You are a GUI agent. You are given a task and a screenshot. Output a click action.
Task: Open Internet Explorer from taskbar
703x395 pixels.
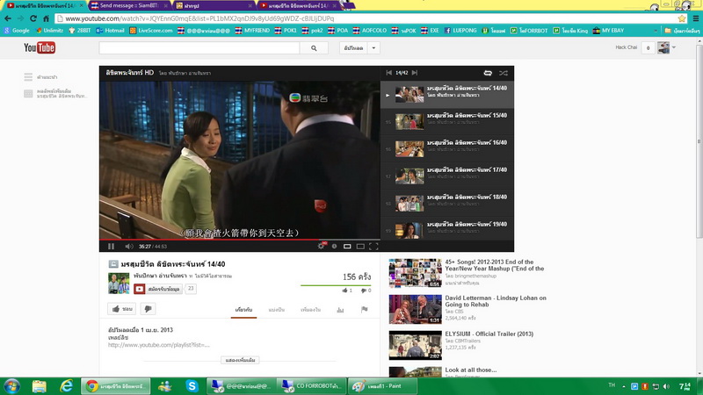(67, 386)
